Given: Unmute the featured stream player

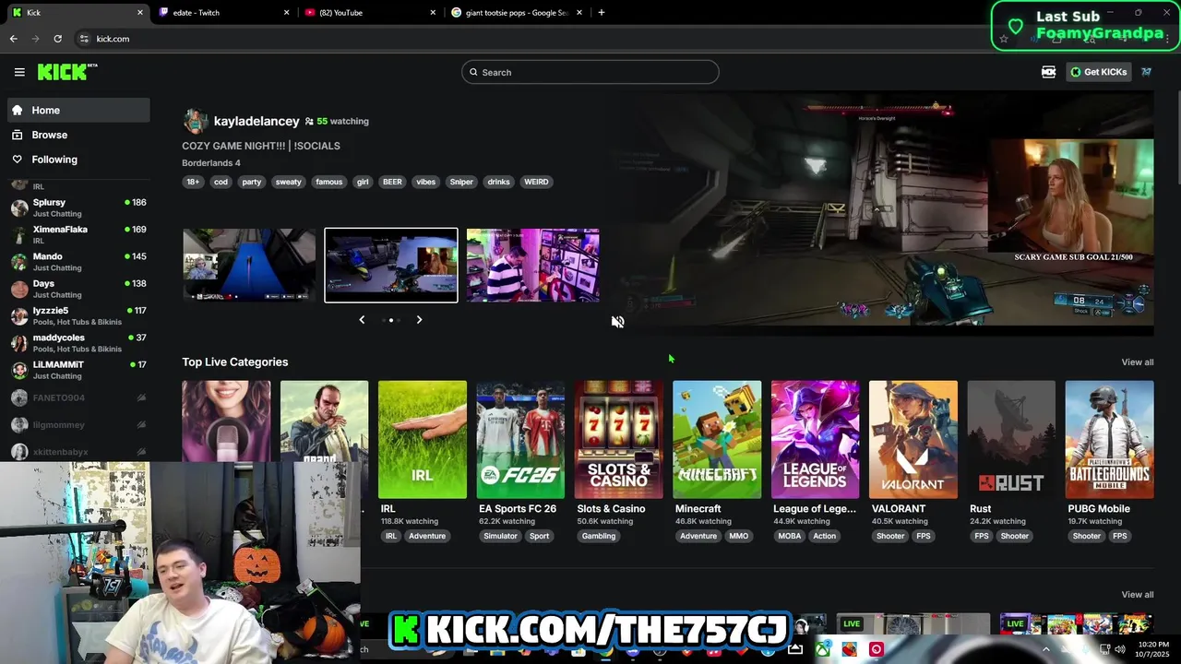Looking at the screenshot, I should (x=618, y=321).
